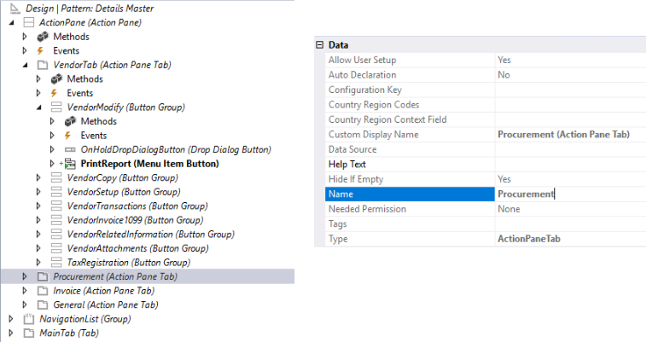Click the MainTab tab icon

tap(28, 333)
